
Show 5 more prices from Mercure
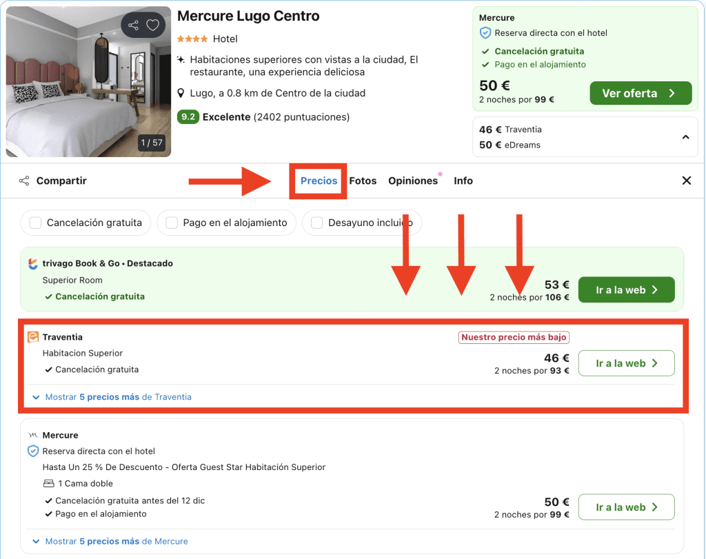[116, 541]
